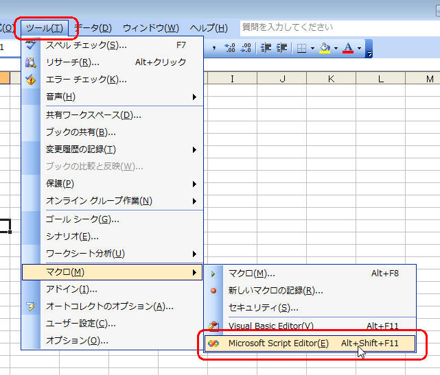Apply the yellow fill color bucket
The height and width of the screenshot is (375, 440).
325,48
